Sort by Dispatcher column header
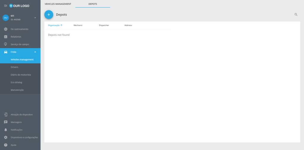Image resolution: width=304 pixels, height=150 pixels. click(104, 25)
